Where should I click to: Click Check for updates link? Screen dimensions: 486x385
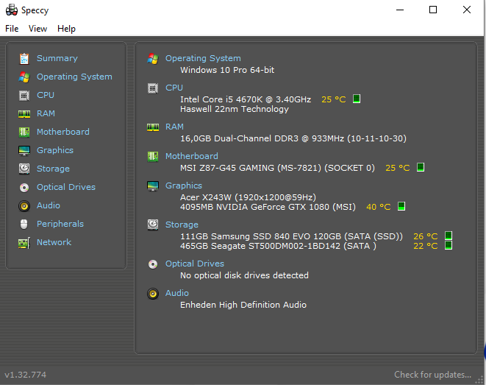[x=432, y=375]
